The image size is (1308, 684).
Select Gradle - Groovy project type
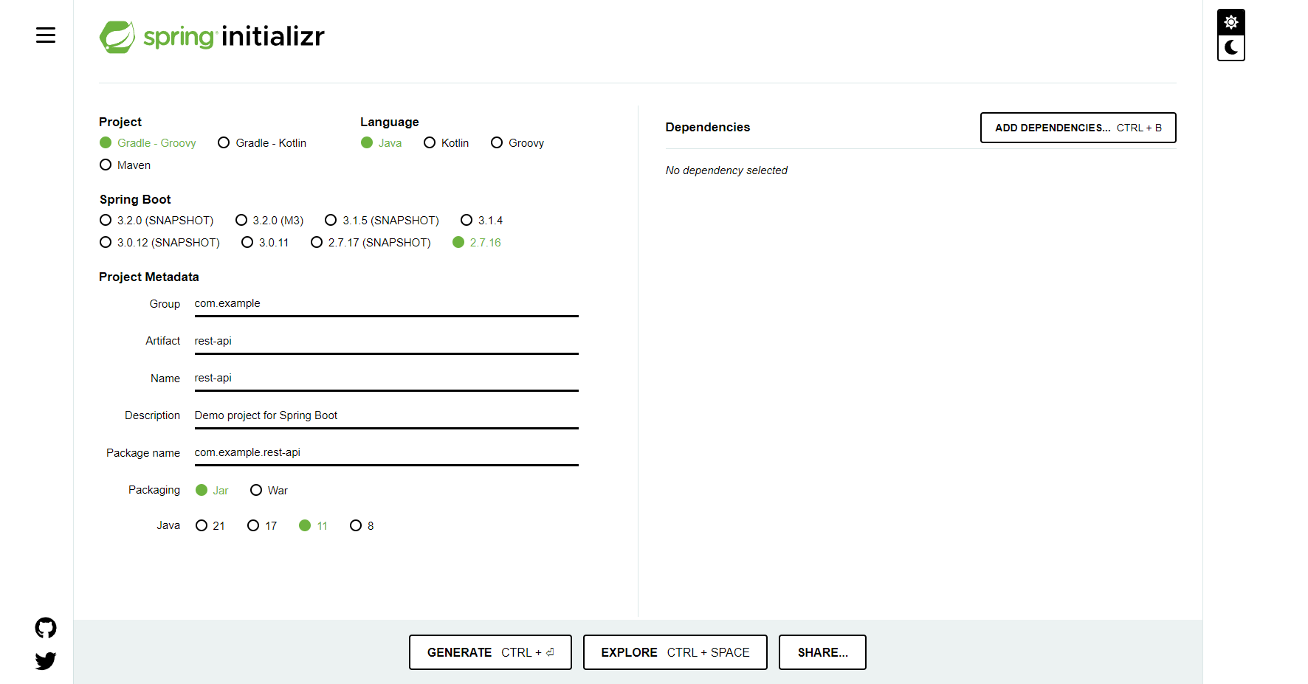[148, 143]
